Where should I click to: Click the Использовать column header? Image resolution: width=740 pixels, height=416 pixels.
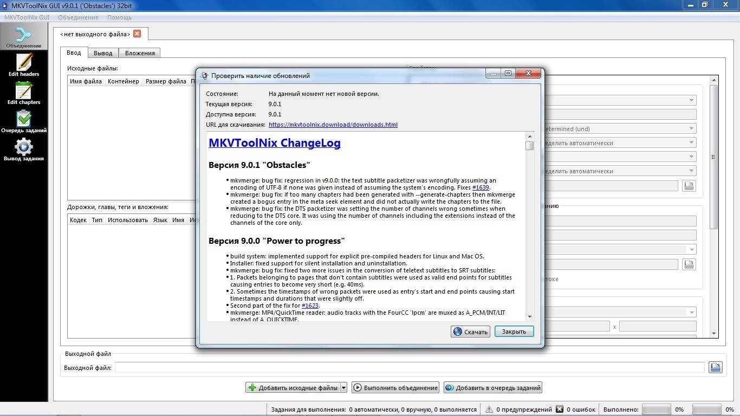pos(128,220)
